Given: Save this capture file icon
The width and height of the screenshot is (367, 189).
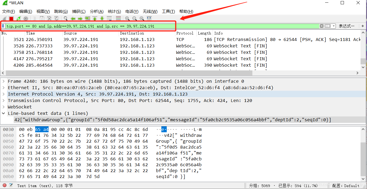Looking at the screenshot, I should pyautogui.click(x=42, y=18).
